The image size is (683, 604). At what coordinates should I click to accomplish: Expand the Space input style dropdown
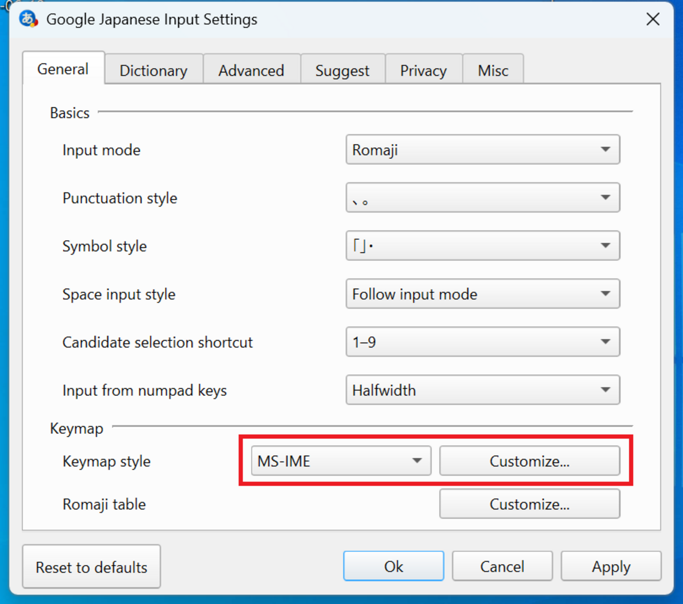pos(482,294)
